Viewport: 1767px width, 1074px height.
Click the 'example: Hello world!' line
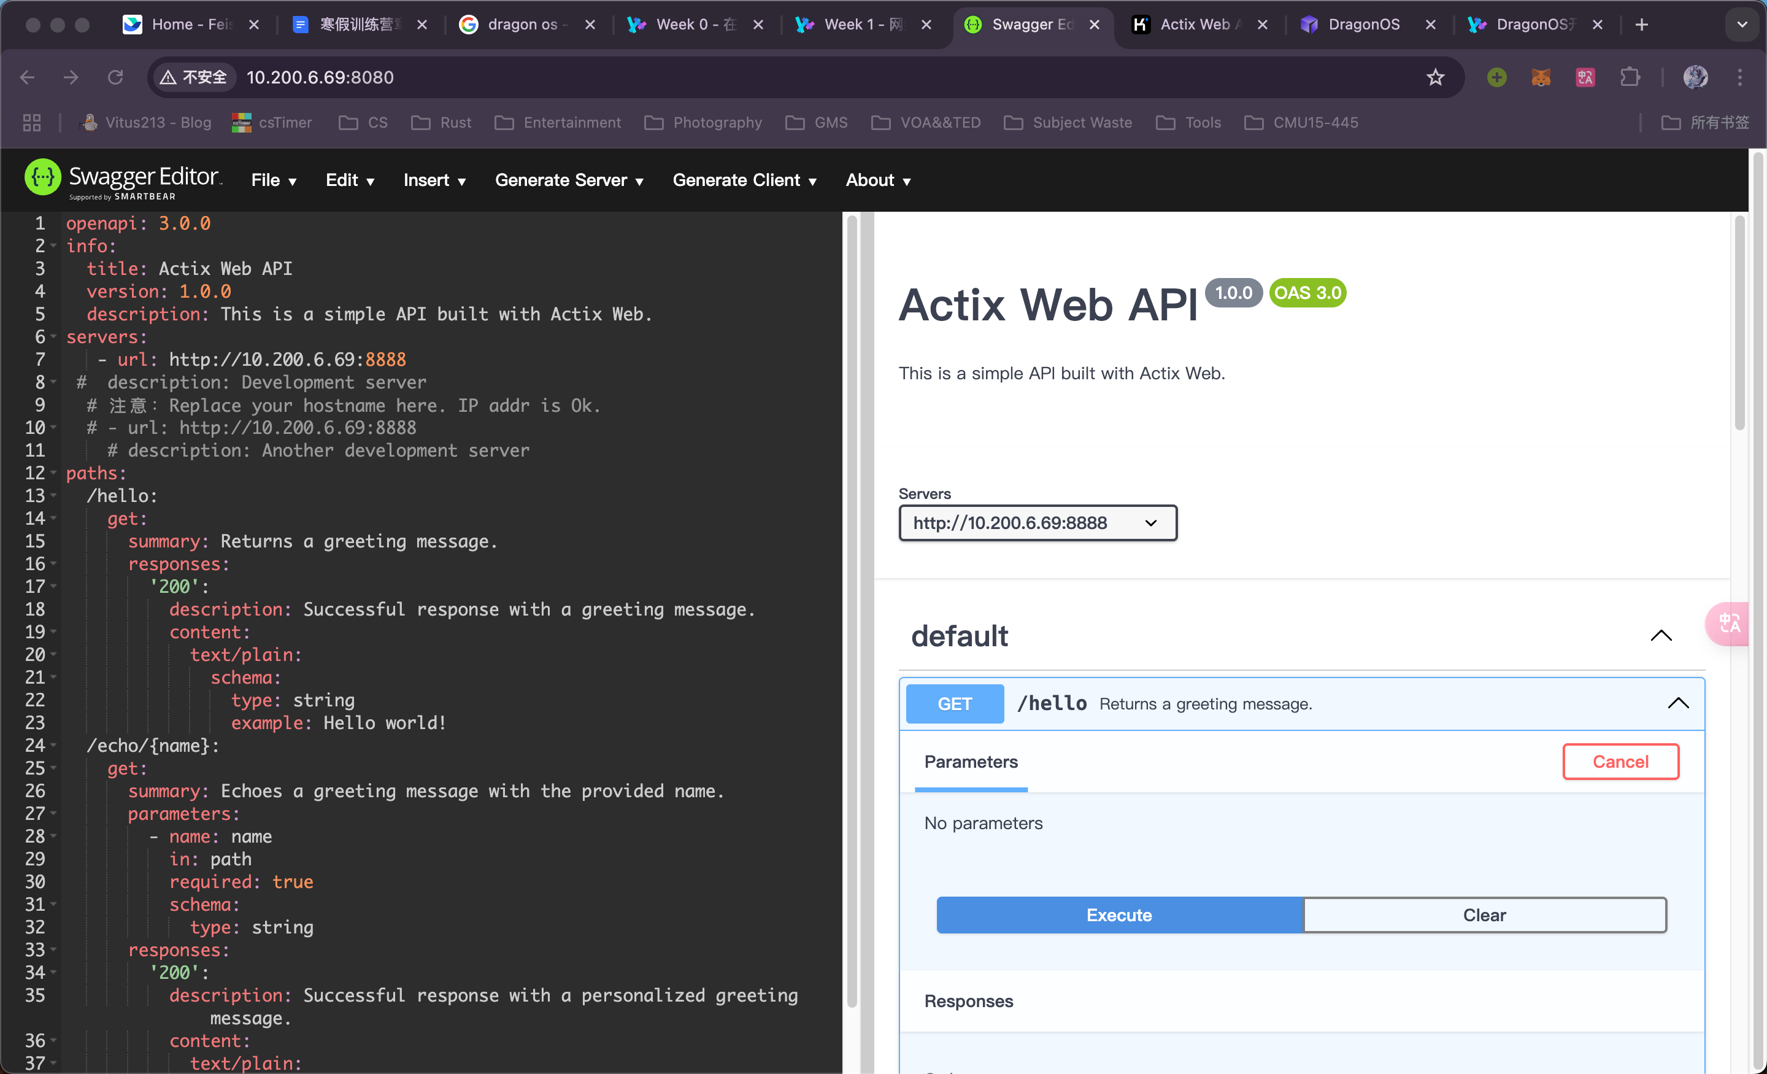click(339, 723)
